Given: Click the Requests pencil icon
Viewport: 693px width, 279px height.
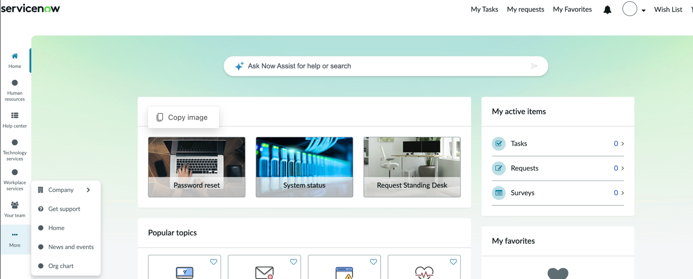Looking at the screenshot, I should 499,168.
